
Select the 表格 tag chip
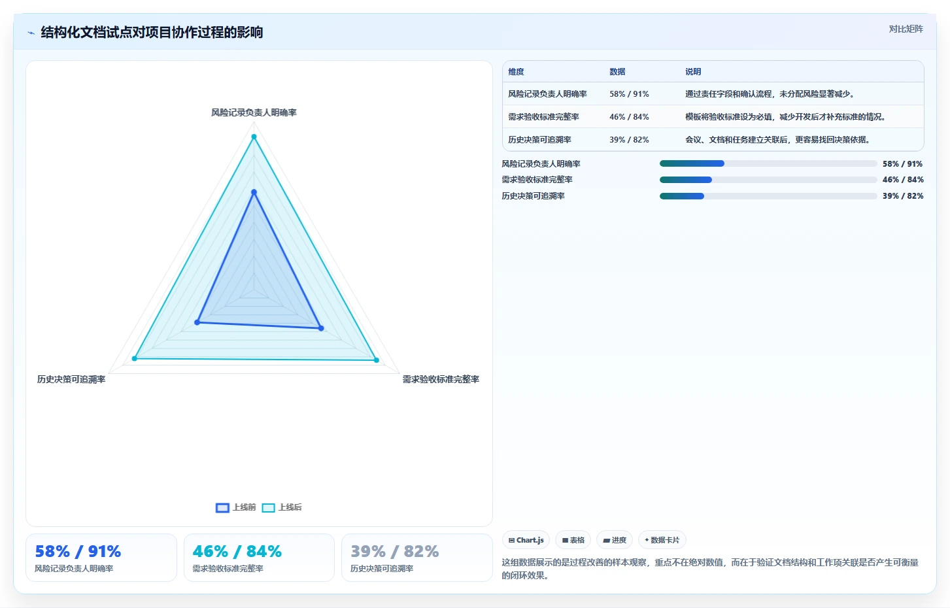(573, 540)
